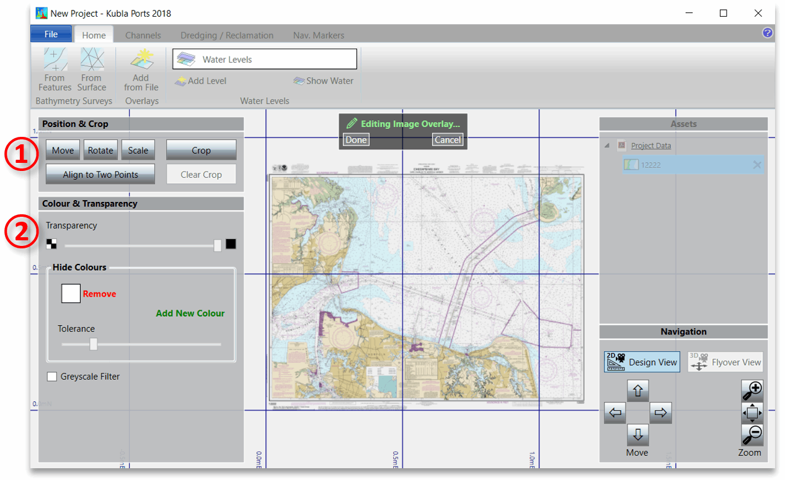Click the Tolerance slider handle
The height and width of the screenshot is (480, 785).
click(94, 344)
